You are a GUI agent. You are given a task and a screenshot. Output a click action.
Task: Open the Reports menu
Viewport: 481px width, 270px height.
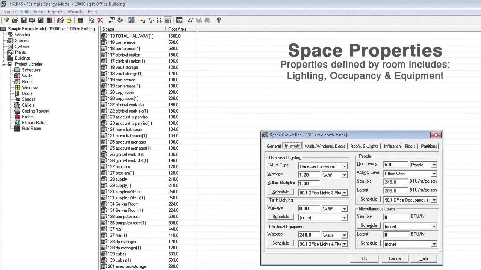tap(55, 12)
